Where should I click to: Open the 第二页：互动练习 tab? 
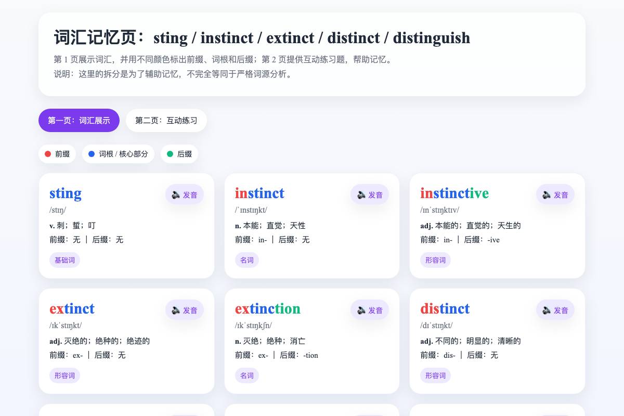(x=166, y=120)
